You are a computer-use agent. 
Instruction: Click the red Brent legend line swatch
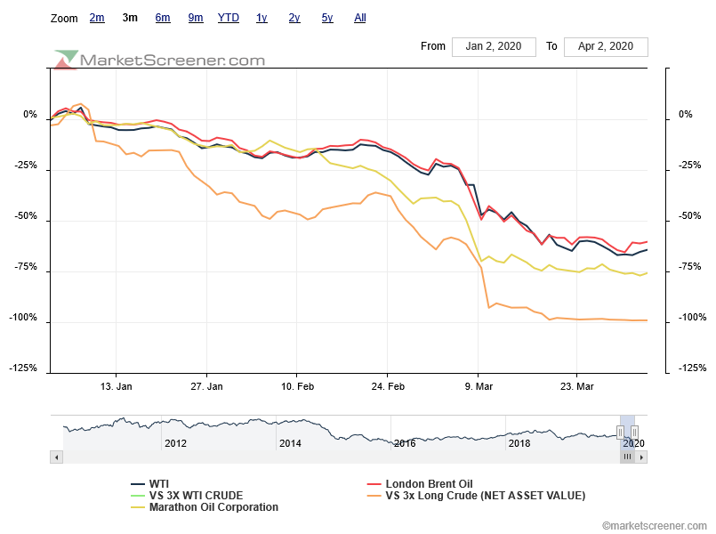point(374,484)
